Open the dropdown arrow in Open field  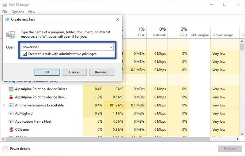(x=111, y=47)
